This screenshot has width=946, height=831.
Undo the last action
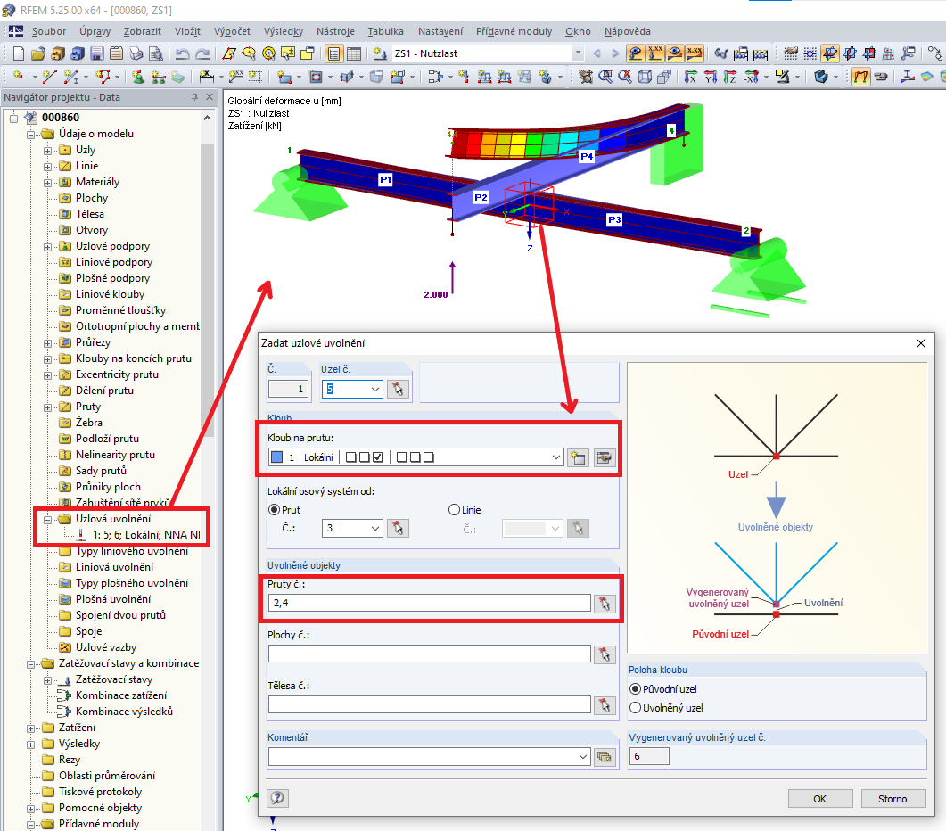click(x=182, y=53)
